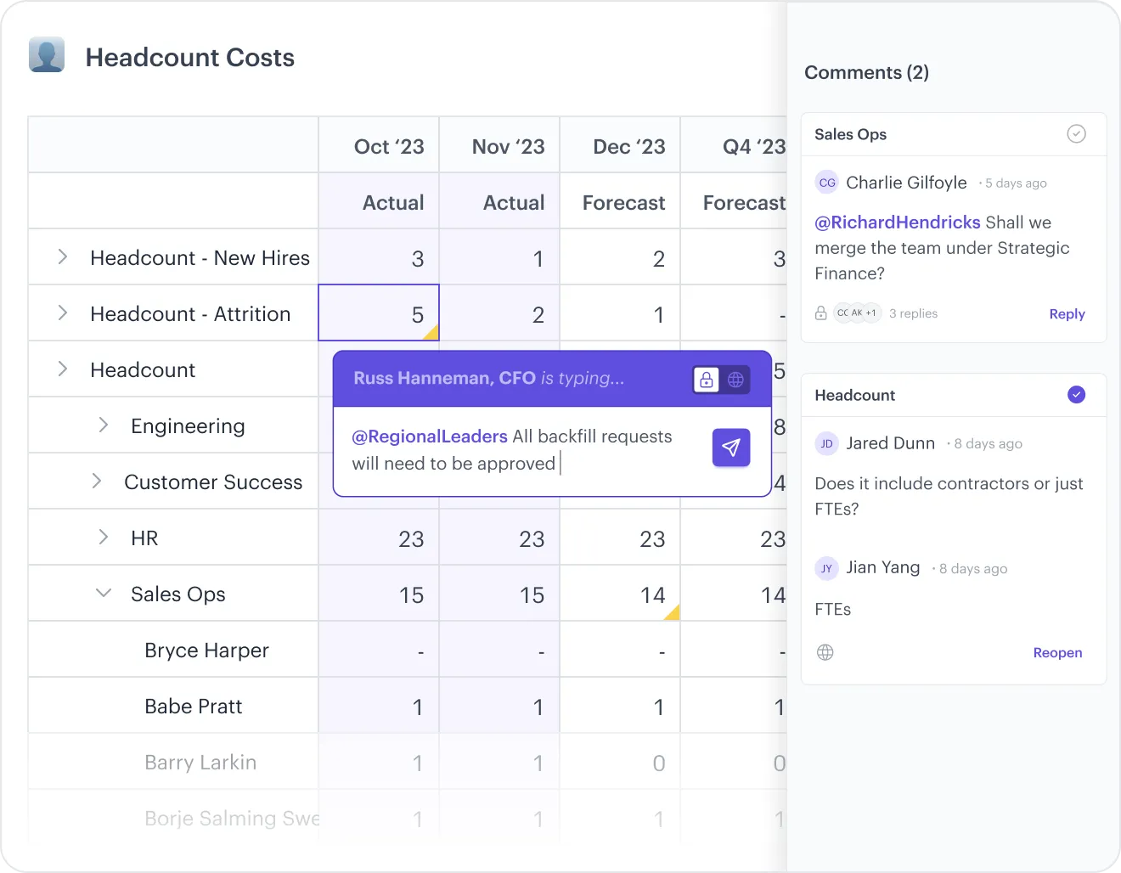
Task: Click New Hires Dec '23 cell with 2
Action: (620, 257)
